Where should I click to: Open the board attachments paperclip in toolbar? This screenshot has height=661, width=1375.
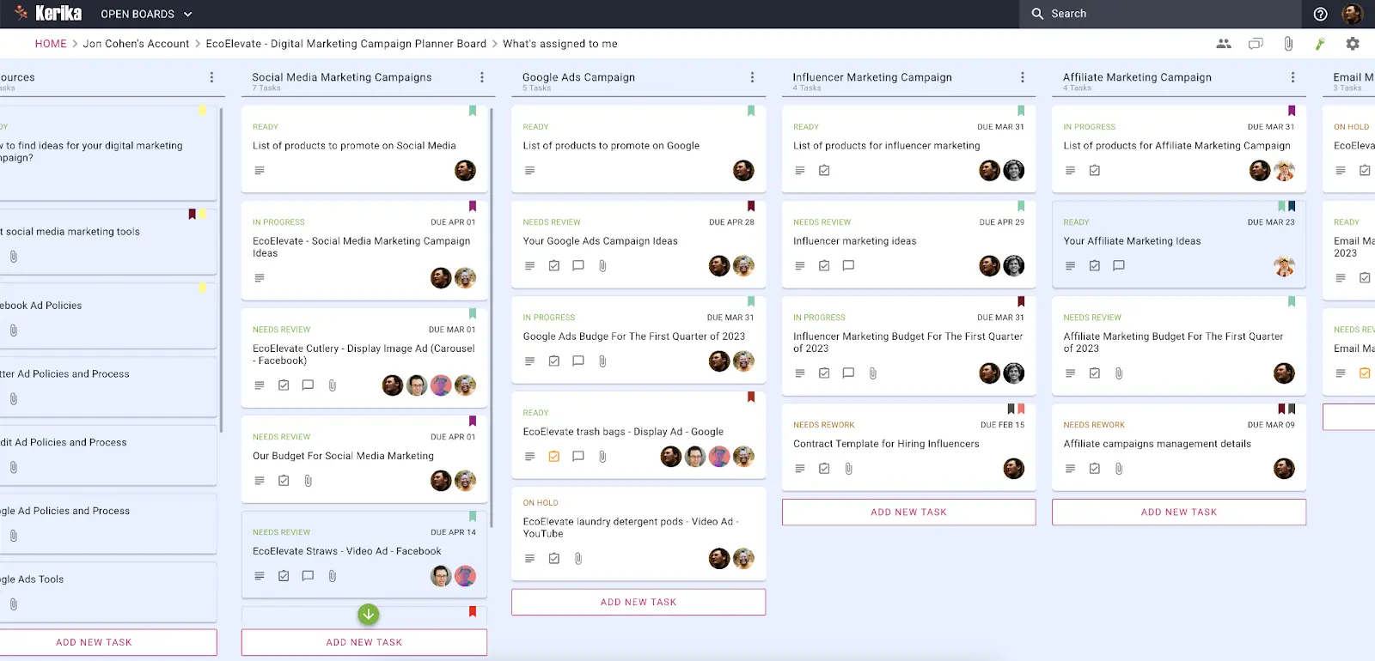(1288, 44)
